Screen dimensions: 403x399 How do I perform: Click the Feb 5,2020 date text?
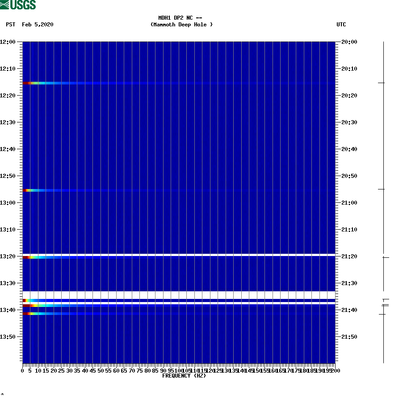click(37, 25)
